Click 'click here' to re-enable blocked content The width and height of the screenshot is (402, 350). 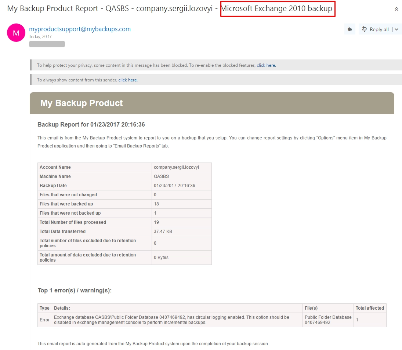point(266,65)
